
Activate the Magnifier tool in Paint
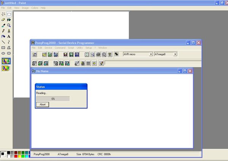9,25
